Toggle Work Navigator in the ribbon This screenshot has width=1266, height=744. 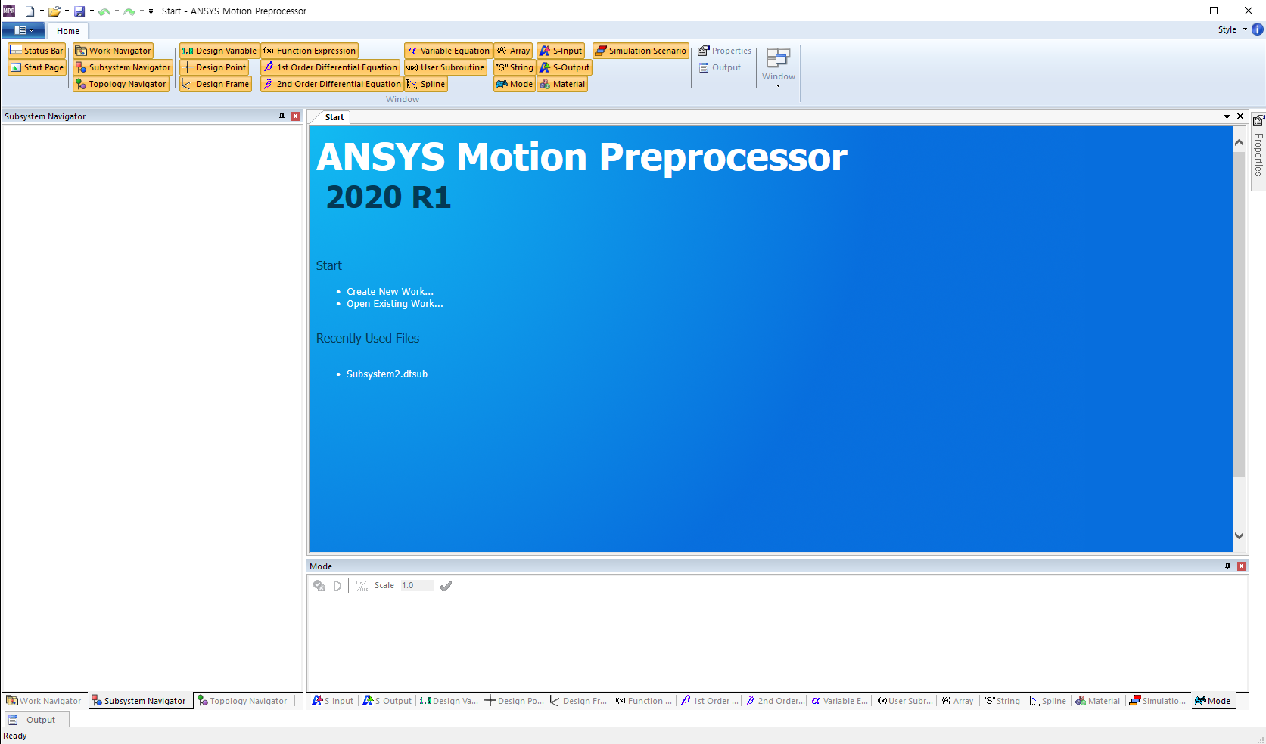click(x=113, y=51)
